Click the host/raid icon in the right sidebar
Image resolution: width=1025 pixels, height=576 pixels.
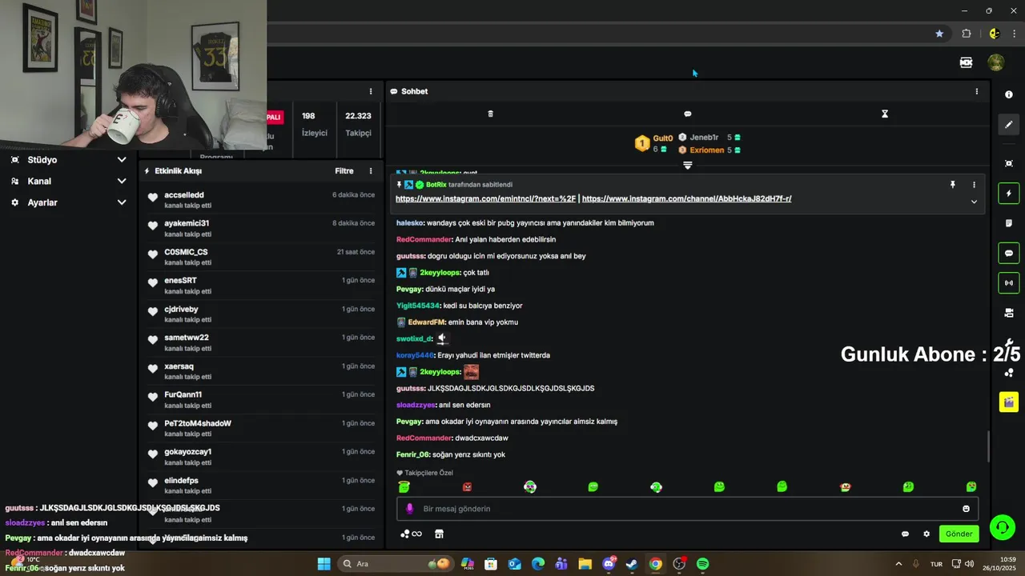(x=1009, y=313)
